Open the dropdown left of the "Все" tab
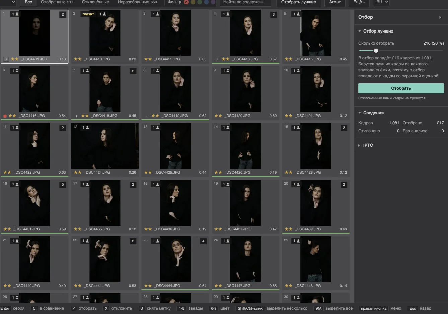The image size is (448, 314). [x=9, y=2]
